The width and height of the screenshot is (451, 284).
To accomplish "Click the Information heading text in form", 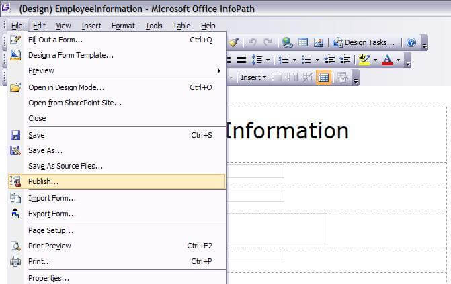I will (x=287, y=131).
